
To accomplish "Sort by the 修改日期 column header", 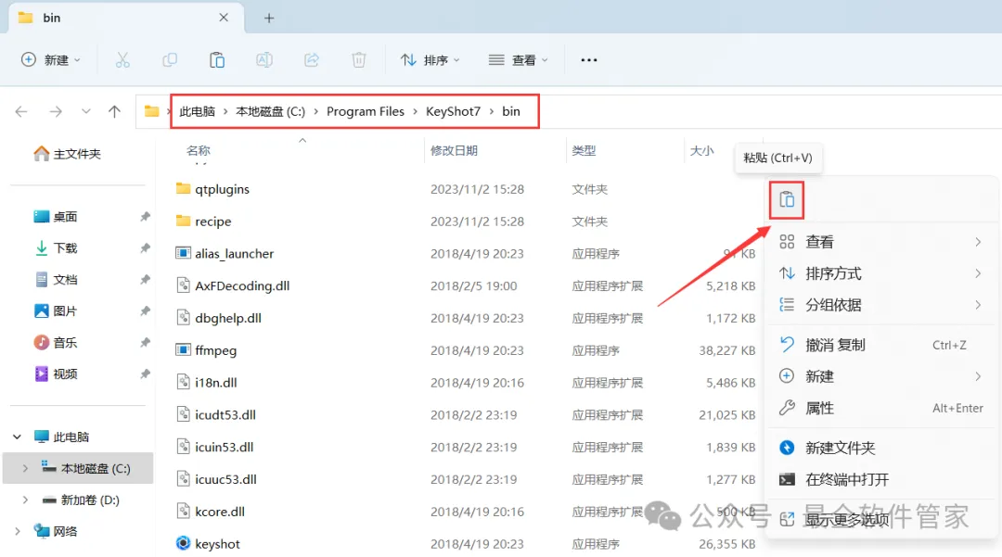I will (454, 150).
